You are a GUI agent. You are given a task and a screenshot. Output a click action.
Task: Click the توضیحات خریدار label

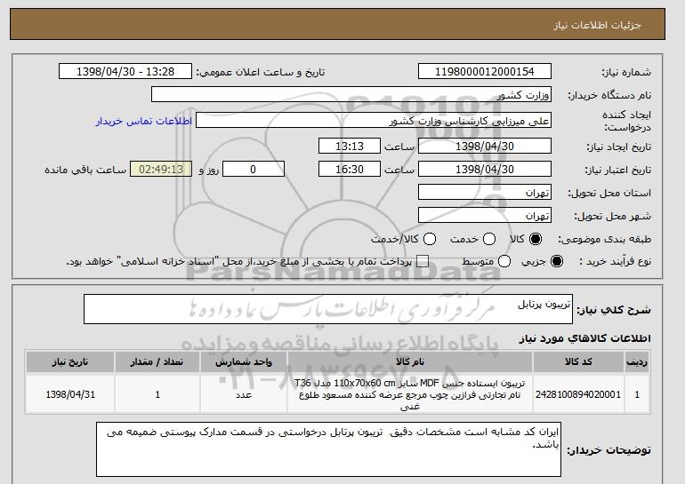pyautogui.click(x=608, y=450)
